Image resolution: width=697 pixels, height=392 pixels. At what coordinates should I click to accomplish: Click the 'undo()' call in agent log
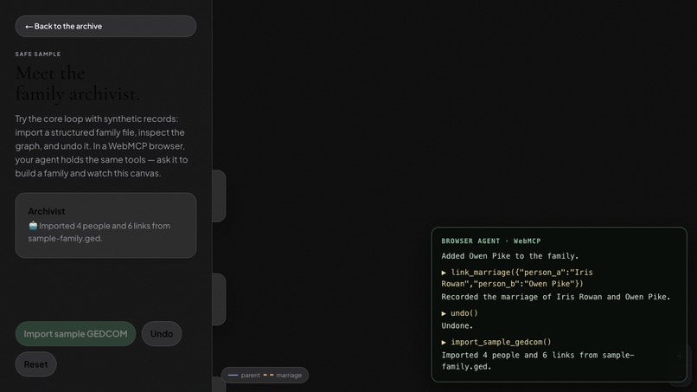coord(460,313)
